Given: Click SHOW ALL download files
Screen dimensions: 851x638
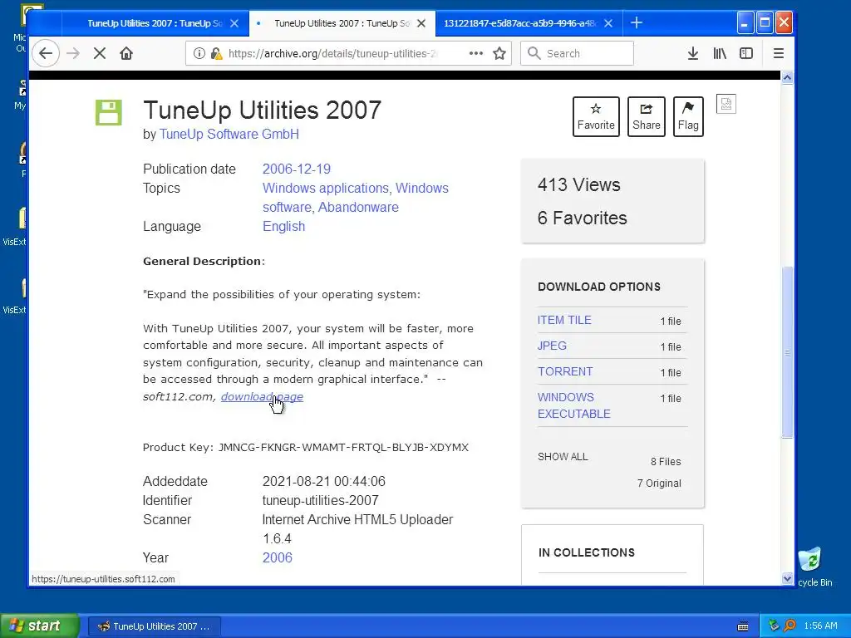Looking at the screenshot, I should pos(563,457).
